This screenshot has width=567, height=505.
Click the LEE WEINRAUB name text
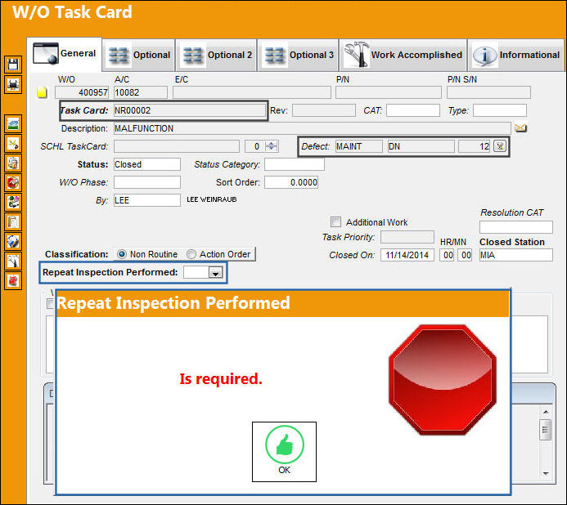click(x=212, y=199)
